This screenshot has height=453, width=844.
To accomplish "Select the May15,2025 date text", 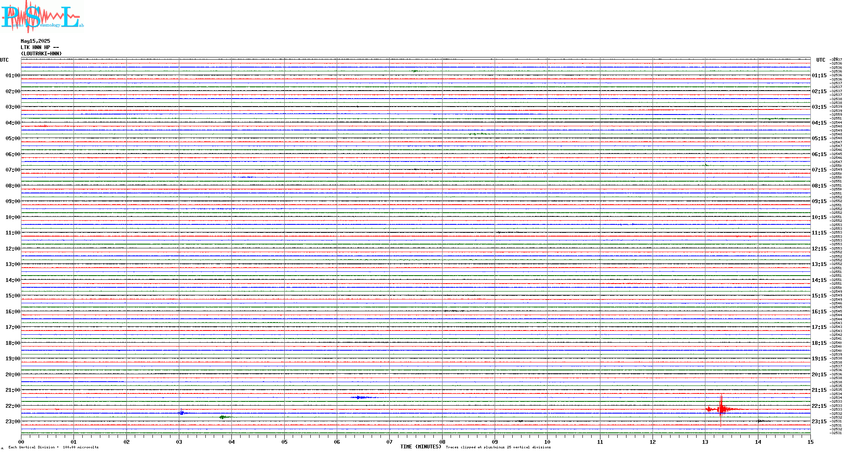I will click(x=35, y=41).
